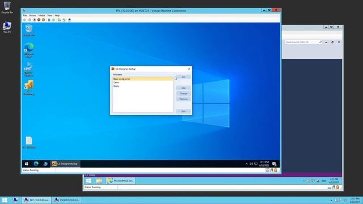363x204 pixels.
Task: Create a checkpoint using the toolbar icon
Action: pos(59,20)
